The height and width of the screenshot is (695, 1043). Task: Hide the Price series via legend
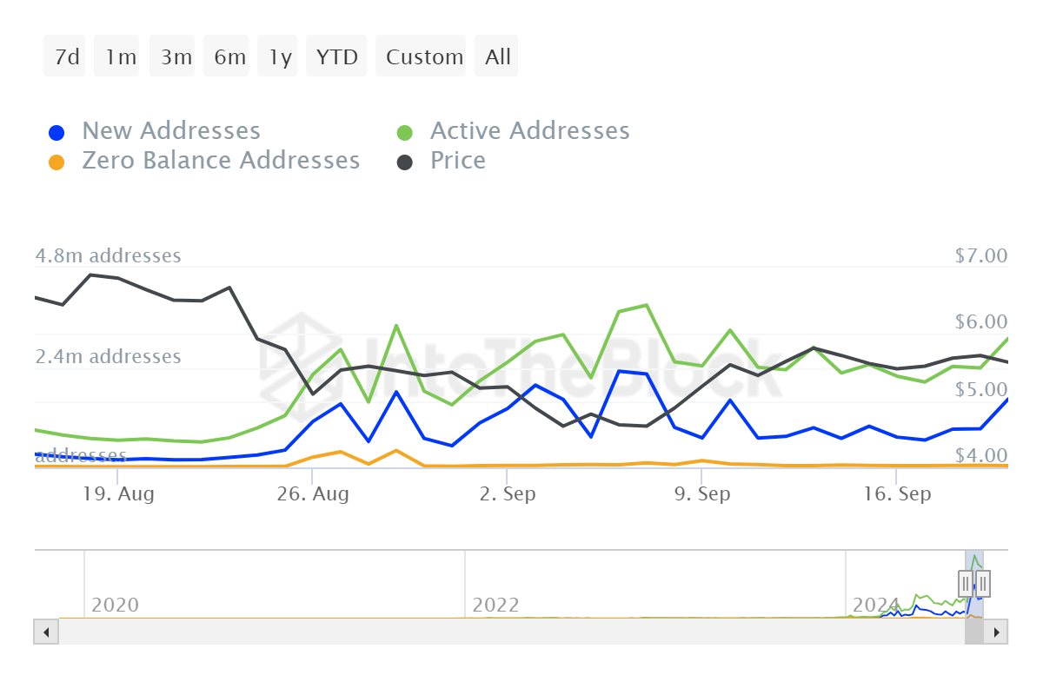point(458,161)
